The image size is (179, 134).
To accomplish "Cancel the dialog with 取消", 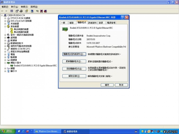I will pos(121,85).
